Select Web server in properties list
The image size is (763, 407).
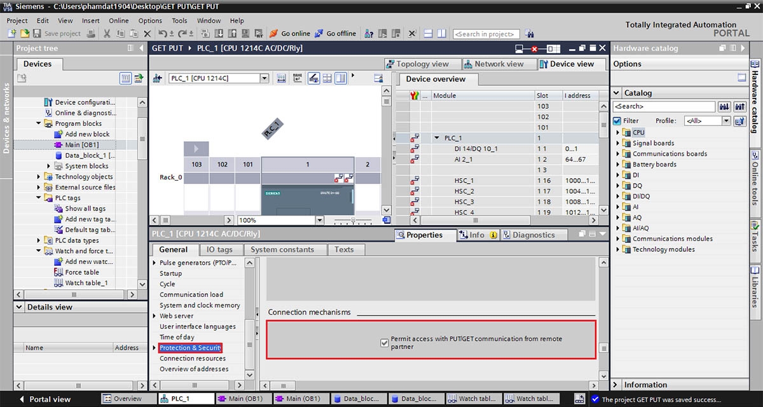click(x=177, y=315)
